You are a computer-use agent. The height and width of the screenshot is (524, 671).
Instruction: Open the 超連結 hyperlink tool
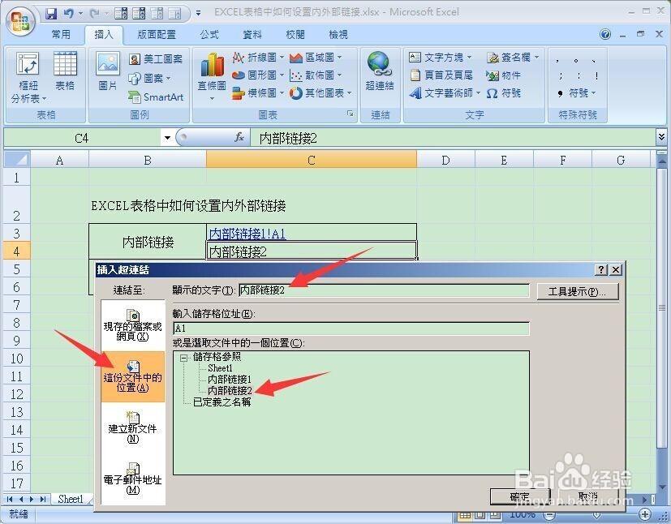click(x=378, y=73)
